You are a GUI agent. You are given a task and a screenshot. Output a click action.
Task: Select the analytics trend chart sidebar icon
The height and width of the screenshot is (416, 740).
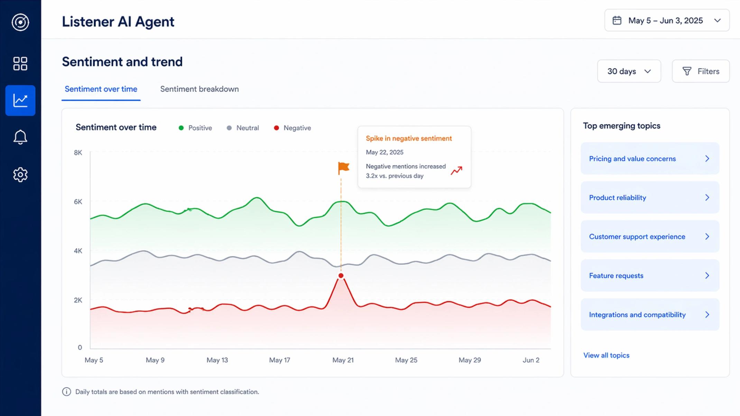(20, 101)
